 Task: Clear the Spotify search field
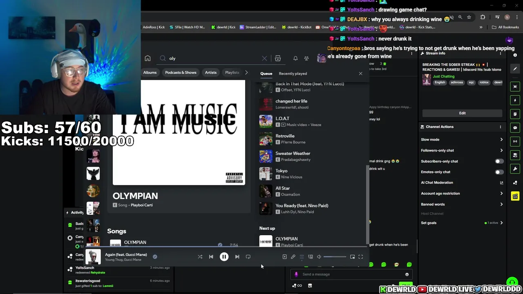pos(264,58)
